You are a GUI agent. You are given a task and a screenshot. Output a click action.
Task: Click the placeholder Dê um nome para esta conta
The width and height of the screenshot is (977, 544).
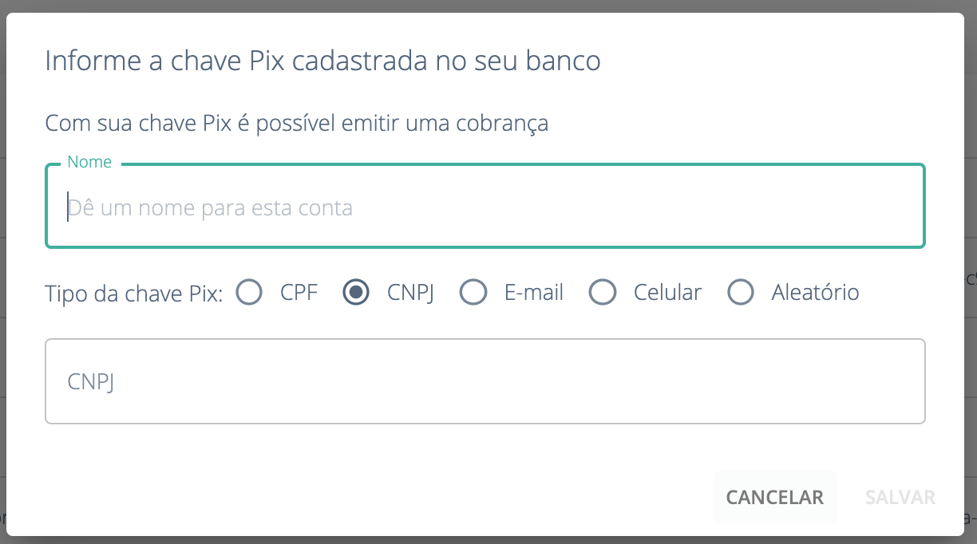click(212, 207)
